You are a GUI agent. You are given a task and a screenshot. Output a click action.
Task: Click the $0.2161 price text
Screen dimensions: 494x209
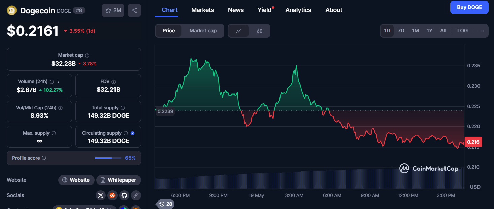33,31
